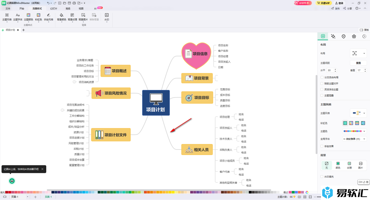The width and height of the screenshot is (370, 200).
Task: Switch to the AI tab
Action: coord(95,9)
